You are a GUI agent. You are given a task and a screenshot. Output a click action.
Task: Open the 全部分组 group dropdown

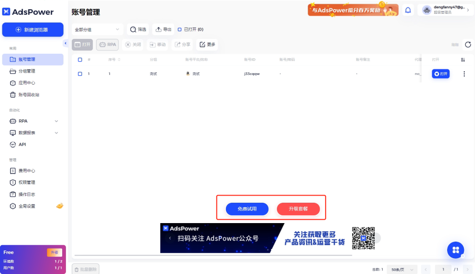[97, 30]
